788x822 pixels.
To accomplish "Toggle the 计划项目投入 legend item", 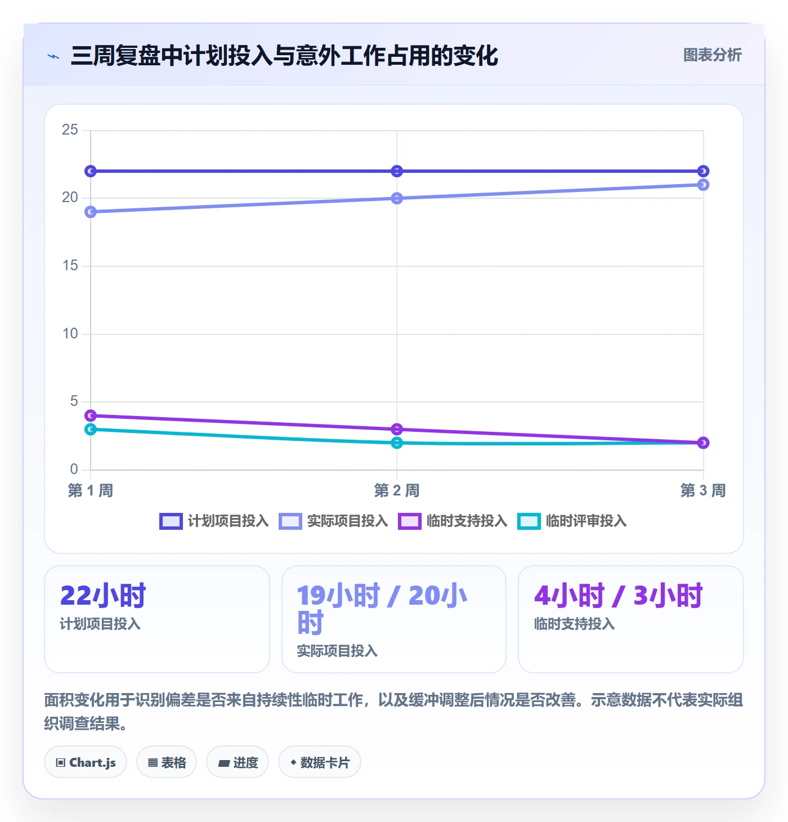I will coord(214,521).
